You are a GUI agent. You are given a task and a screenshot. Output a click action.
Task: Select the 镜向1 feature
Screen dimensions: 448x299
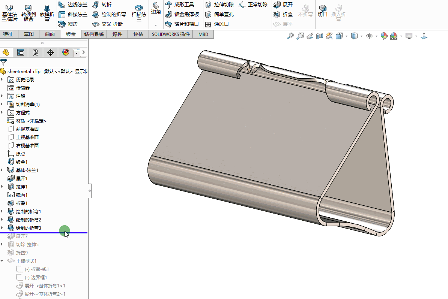[x=17, y=195]
